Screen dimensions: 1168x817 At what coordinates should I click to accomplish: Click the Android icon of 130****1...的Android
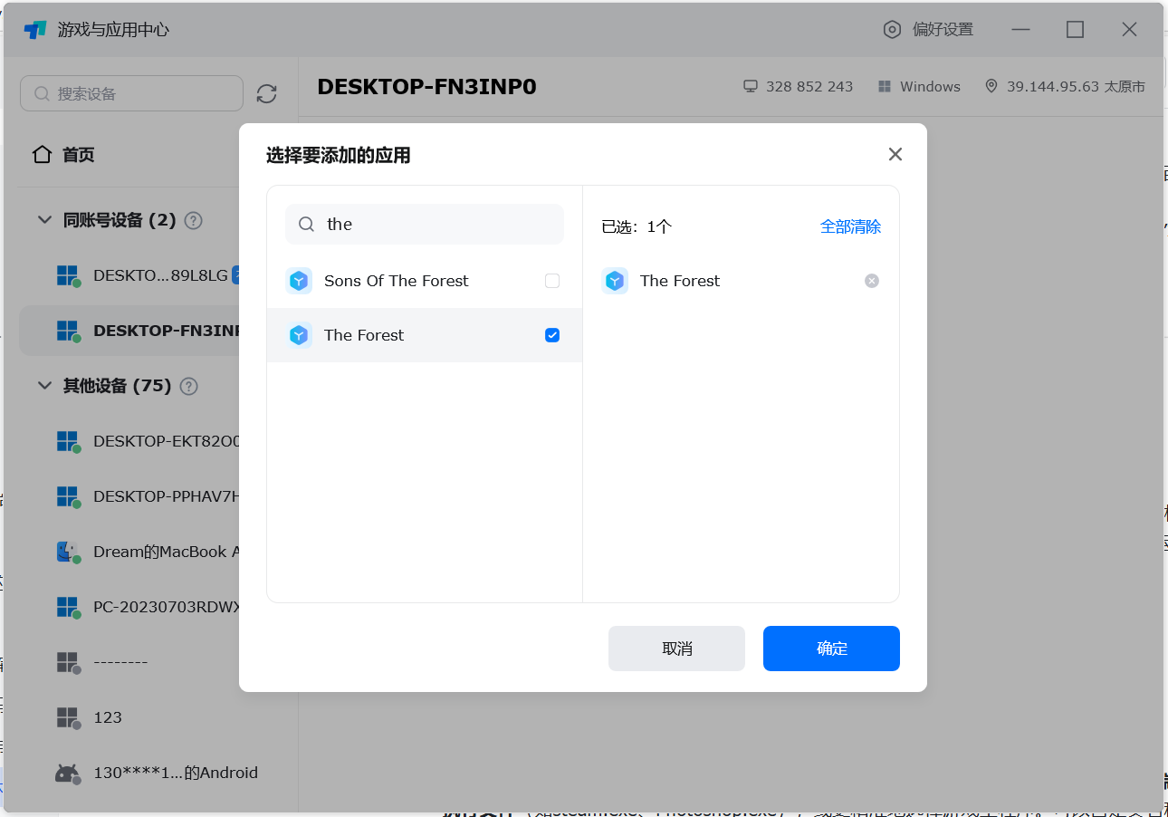tap(68, 774)
